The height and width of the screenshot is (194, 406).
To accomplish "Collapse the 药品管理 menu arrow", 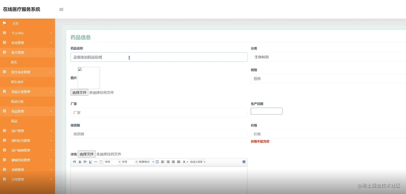I will click(51, 111).
